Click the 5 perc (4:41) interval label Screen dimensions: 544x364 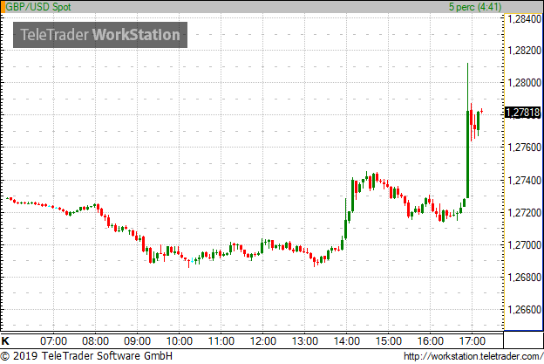[475, 7]
